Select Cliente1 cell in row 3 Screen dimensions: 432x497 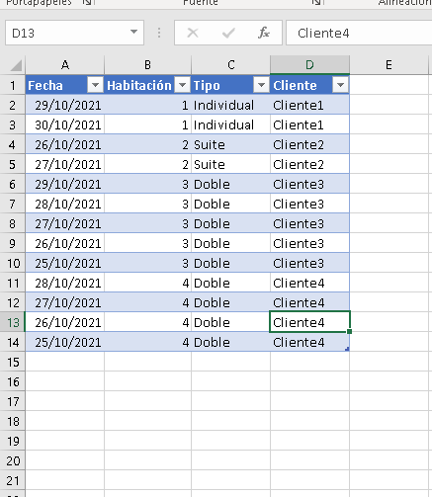[x=309, y=124]
